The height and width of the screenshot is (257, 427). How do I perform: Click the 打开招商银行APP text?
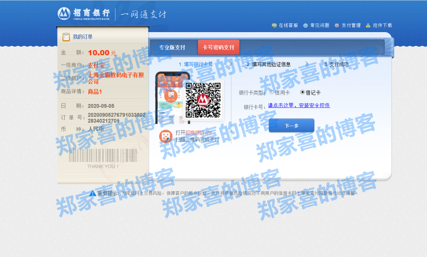194,133
